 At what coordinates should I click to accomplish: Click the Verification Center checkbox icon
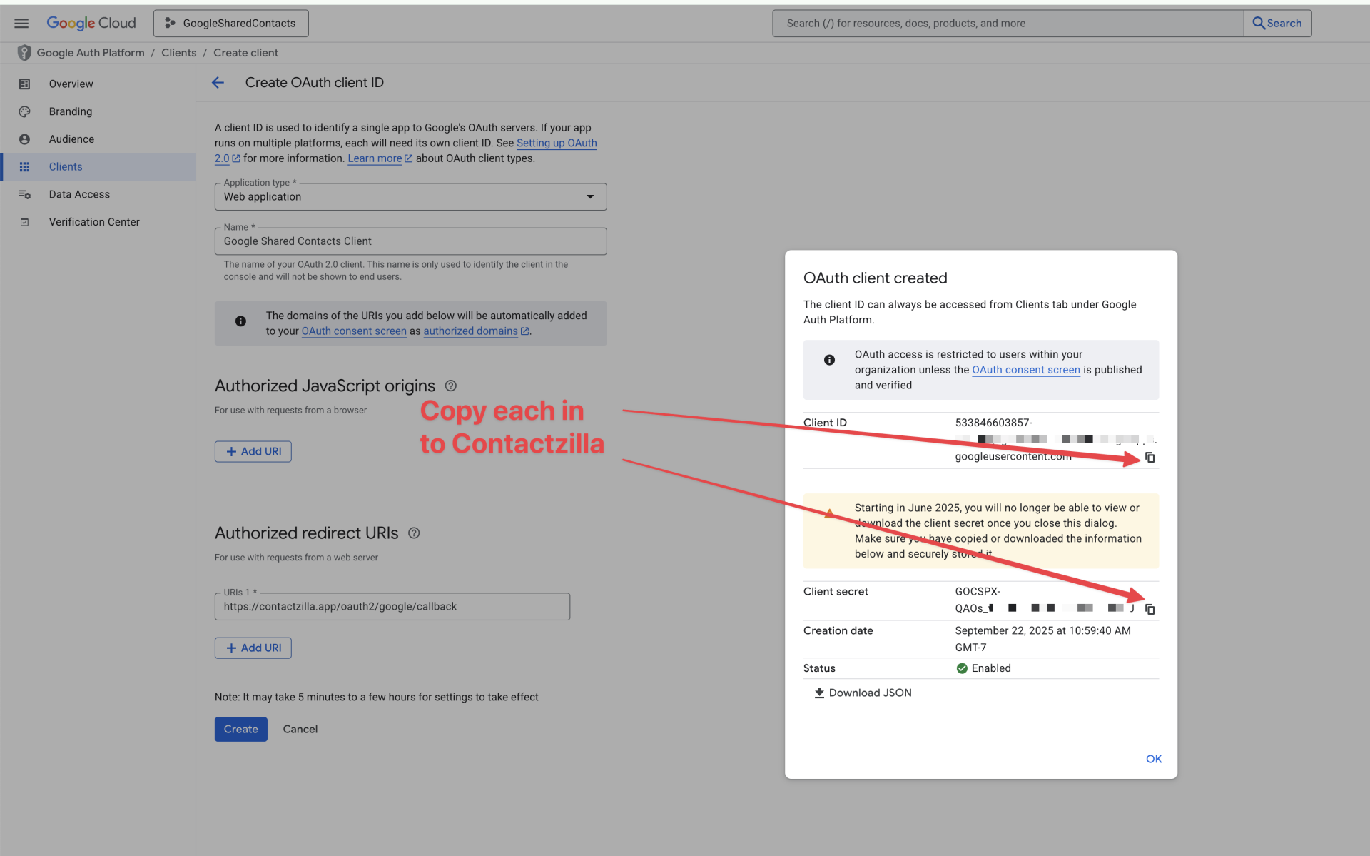click(x=24, y=222)
